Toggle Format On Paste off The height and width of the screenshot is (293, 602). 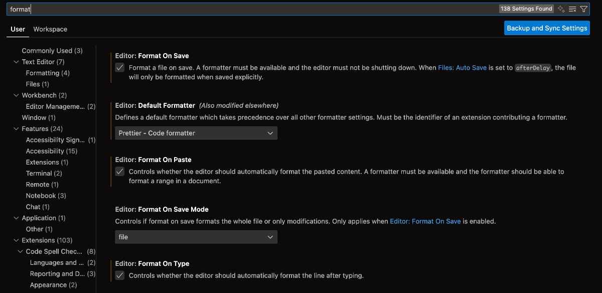pyautogui.click(x=119, y=171)
